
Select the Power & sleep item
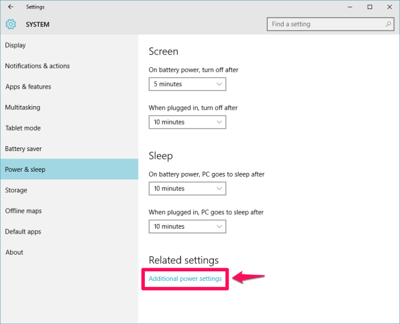pos(69,169)
